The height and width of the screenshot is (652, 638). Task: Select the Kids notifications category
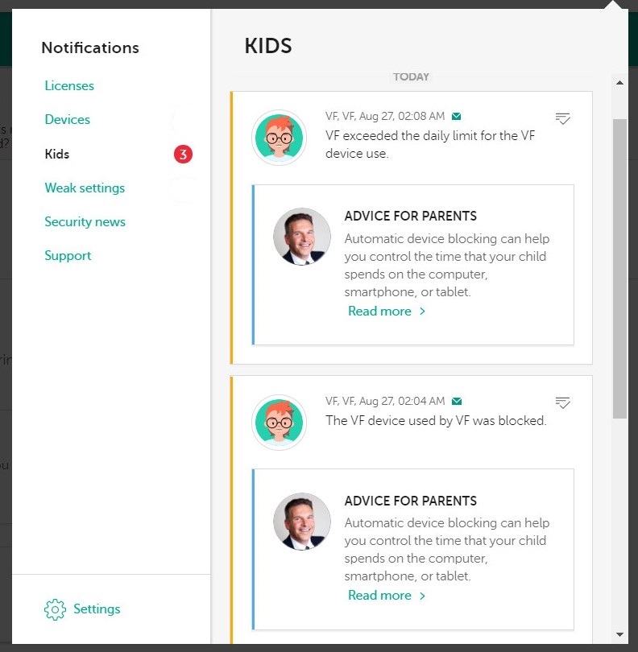pyautogui.click(x=57, y=154)
